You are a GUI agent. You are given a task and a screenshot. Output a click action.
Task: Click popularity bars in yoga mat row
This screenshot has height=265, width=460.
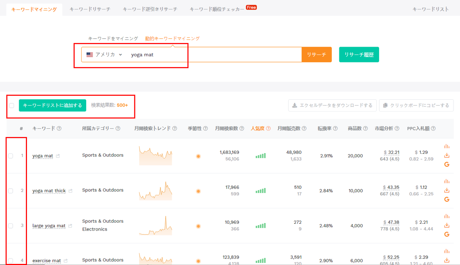point(261,156)
